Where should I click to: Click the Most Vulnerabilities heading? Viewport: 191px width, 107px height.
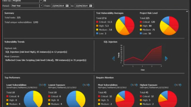(108, 85)
